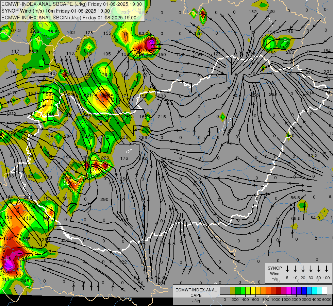The height and width of the screenshot is (306, 333).
Task: Pick the pale cyan swatch right of 4000
Action: click(319, 291)
